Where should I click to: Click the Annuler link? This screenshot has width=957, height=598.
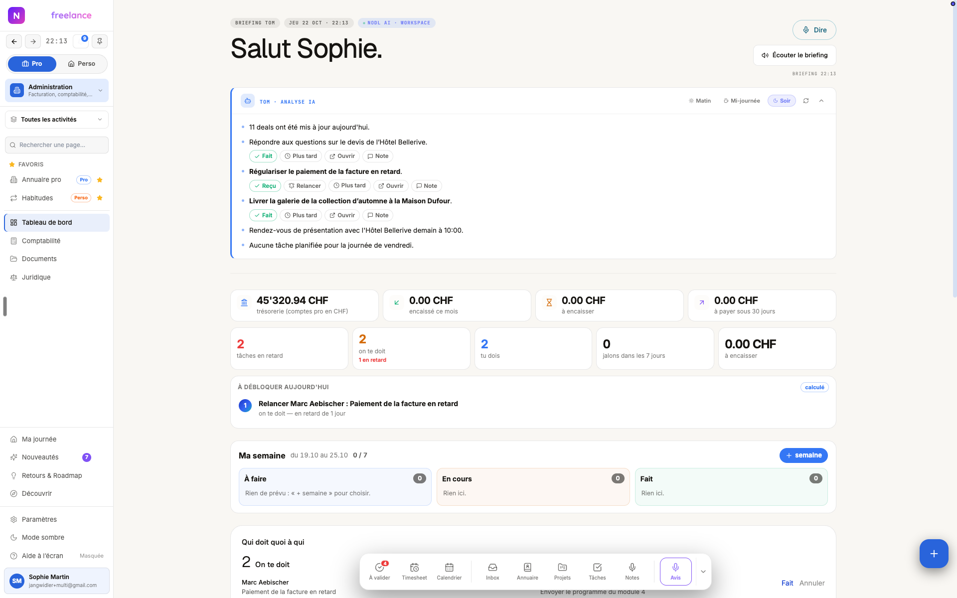pyautogui.click(x=812, y=583)
